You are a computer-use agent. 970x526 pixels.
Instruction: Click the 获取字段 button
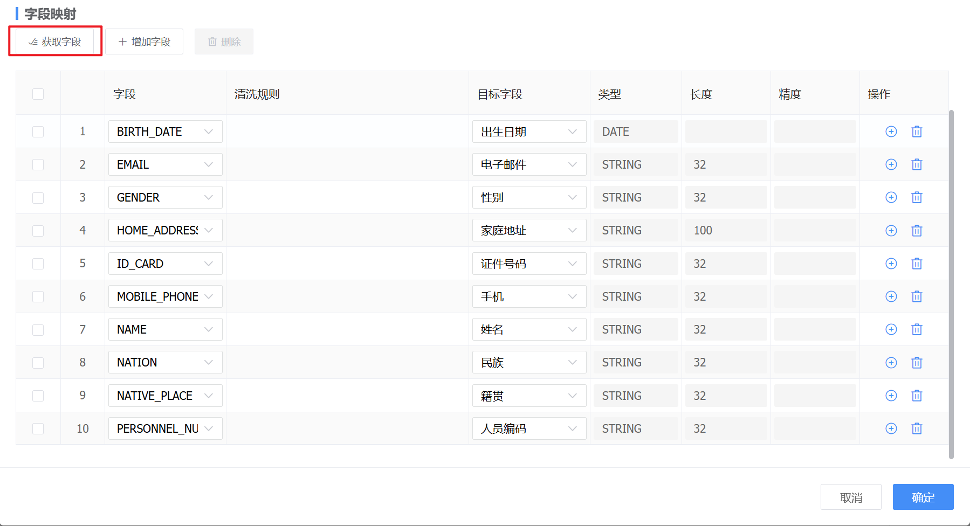pyautogui.click(x=55, y=41)
